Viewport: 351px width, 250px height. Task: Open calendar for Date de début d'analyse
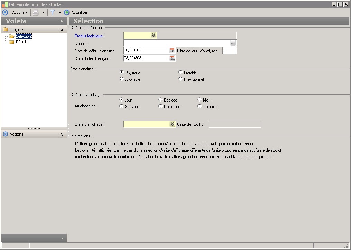(173, 51)
